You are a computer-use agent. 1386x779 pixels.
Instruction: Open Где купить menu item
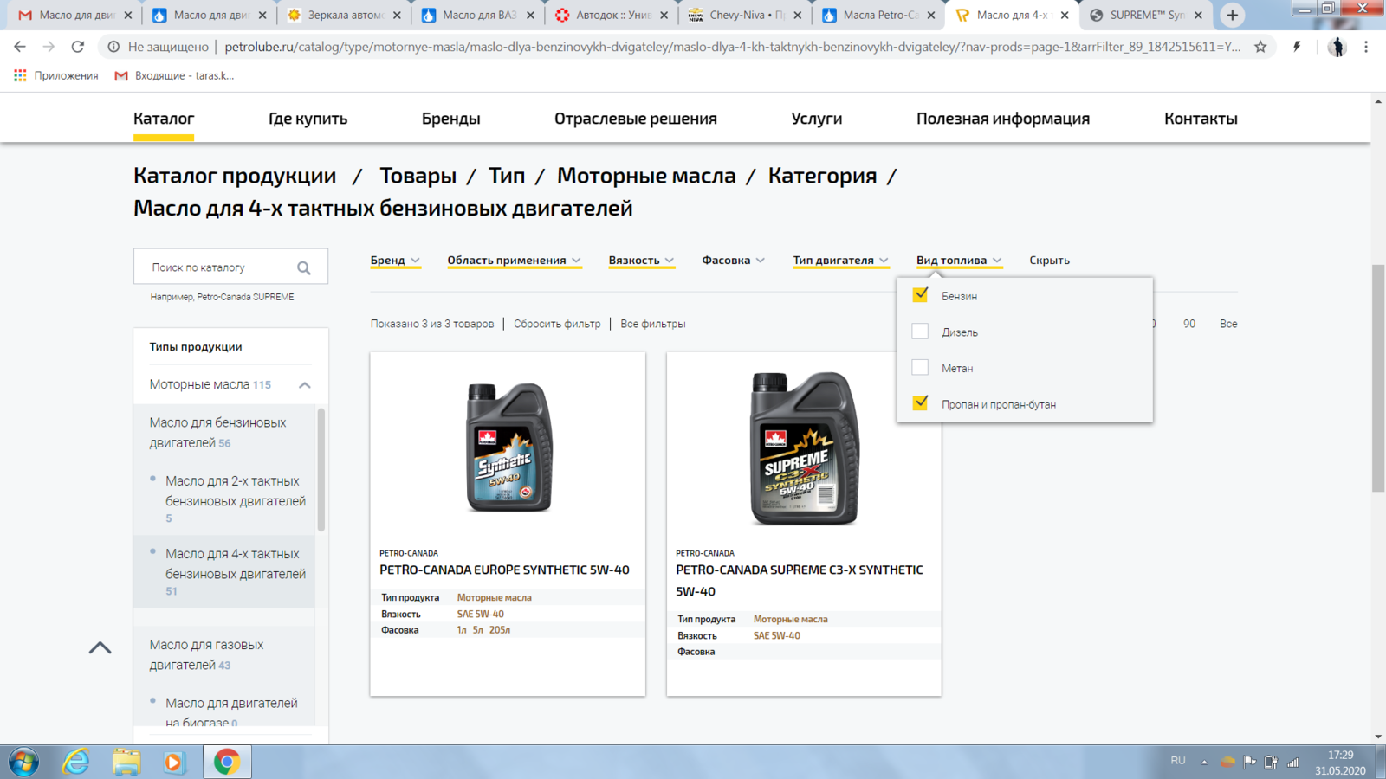point(308,119)
